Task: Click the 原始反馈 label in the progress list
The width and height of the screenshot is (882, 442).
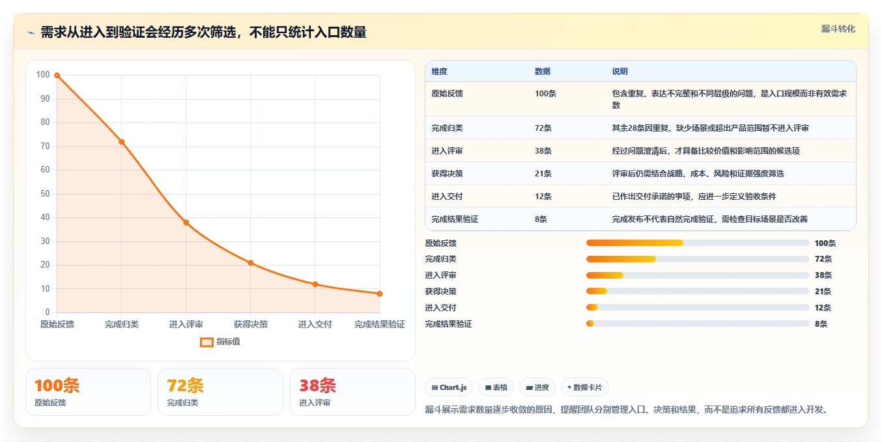Action: tap(440, 243)
